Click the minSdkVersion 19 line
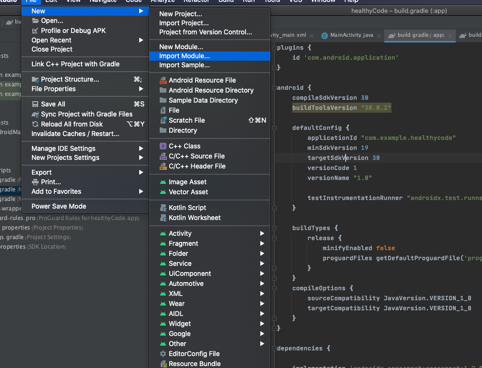 coord(338,148)
